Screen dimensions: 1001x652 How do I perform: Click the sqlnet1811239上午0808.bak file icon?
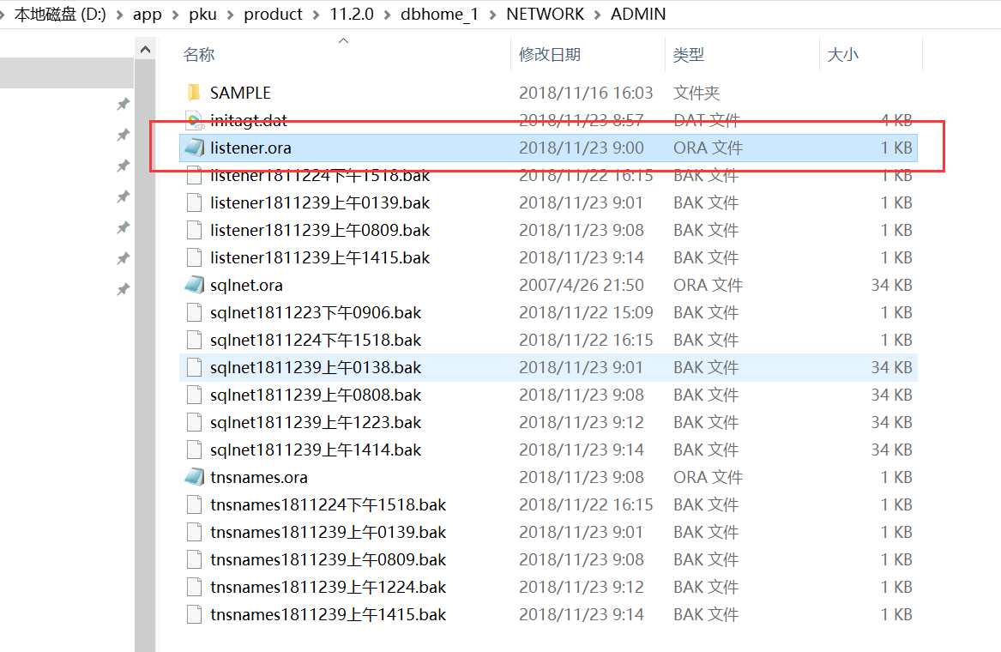pyautogui.click(x=194, y=395)
